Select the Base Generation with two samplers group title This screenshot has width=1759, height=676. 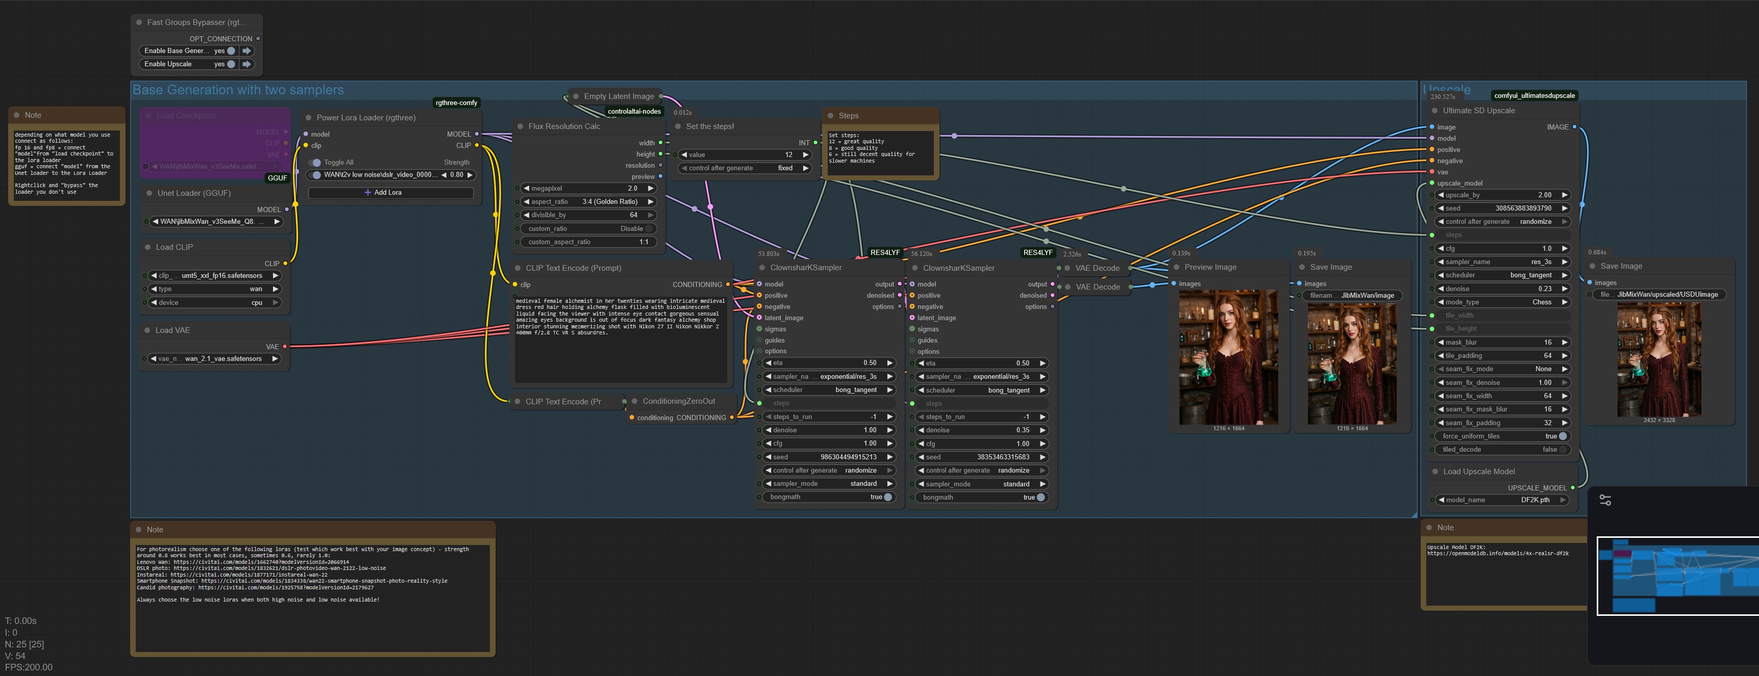point(238,90)
